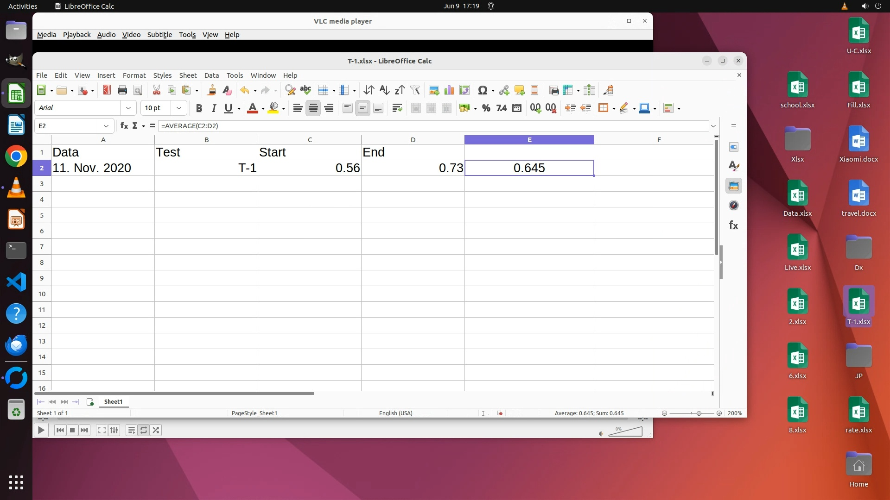Image resolution: width=890 pixels, height=500 pixels.
Task: Toggle italic formatting
Action: tap(214, 108)
